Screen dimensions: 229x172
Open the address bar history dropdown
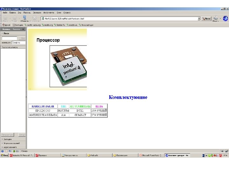tap(199, 18)
